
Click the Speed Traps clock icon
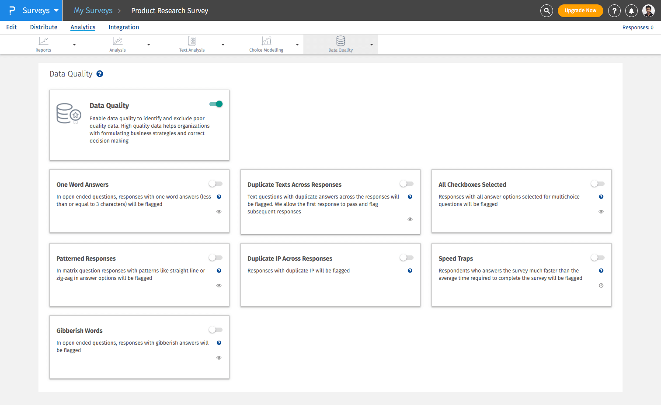(601, 286)
